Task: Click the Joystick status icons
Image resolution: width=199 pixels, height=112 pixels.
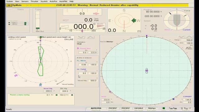Action: coord(173,108)
